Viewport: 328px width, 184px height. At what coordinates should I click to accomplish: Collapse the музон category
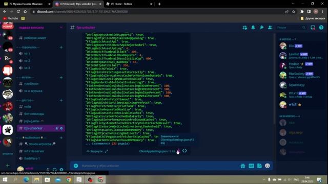[x=26, y=77]
